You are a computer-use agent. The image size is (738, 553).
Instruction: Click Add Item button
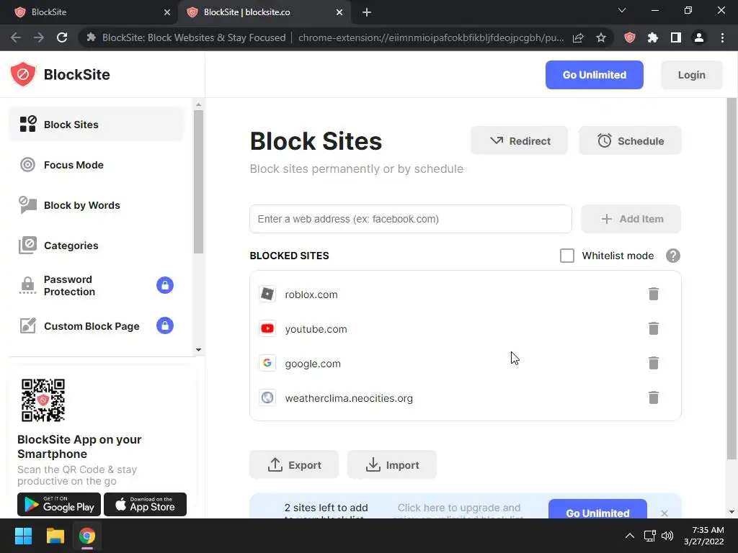pyautogui.click(x=631, y=219)
